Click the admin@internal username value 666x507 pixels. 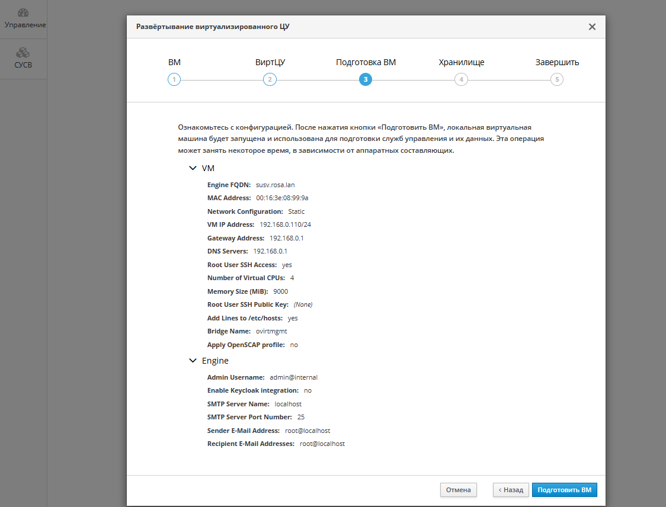(294, 377)
